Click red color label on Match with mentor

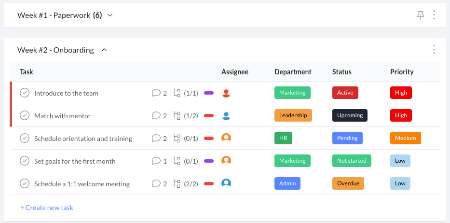209,115
